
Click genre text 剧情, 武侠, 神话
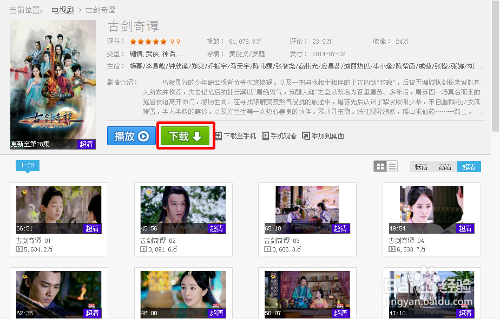158,54
